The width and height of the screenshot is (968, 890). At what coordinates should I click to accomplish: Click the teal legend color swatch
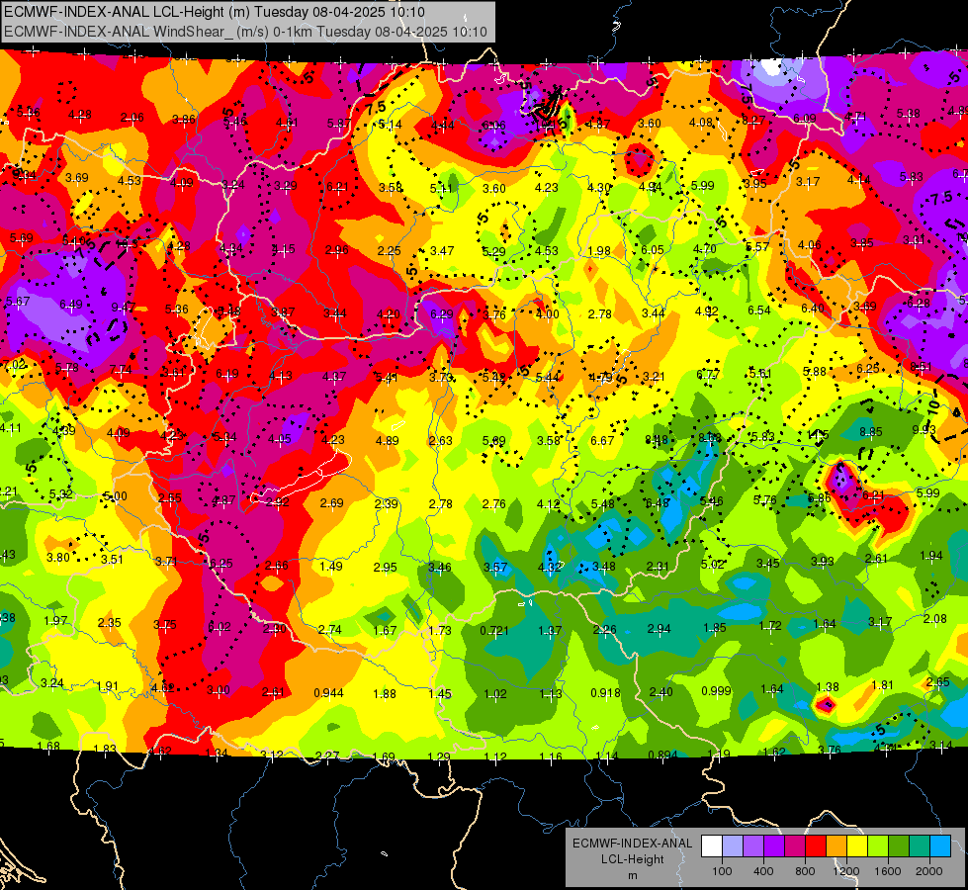point(920,846)
